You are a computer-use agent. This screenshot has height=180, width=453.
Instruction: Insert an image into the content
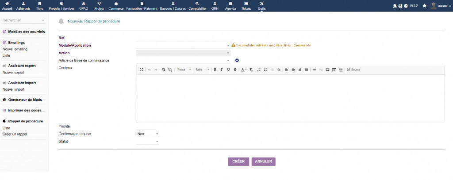pyautogui.click(x=328, y=70)
